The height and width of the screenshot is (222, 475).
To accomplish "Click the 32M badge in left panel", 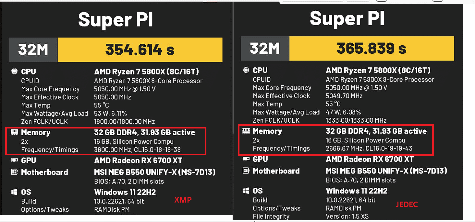I will (x=33, y=50).
